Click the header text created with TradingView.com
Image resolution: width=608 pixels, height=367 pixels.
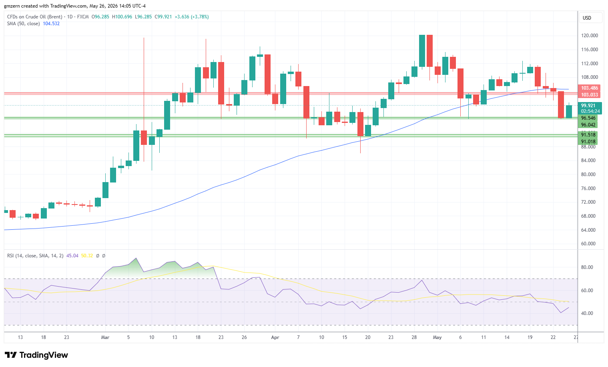click(x=54, y=6)
